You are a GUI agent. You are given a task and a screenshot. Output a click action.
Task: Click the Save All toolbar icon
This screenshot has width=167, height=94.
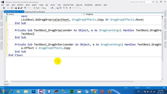(21, 8)
